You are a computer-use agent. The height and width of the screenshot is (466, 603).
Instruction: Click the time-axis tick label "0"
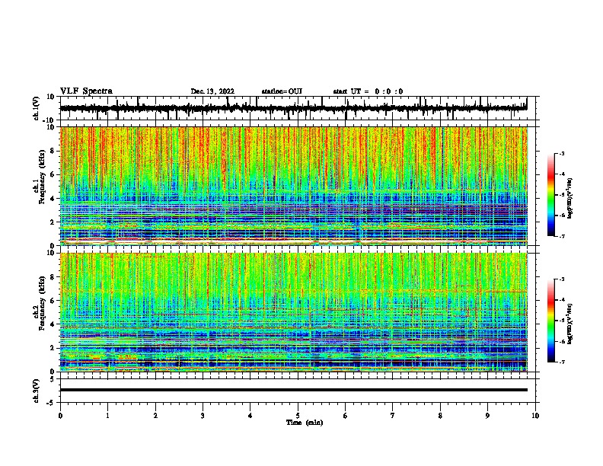pyautogui.click(x=60, y=416)
